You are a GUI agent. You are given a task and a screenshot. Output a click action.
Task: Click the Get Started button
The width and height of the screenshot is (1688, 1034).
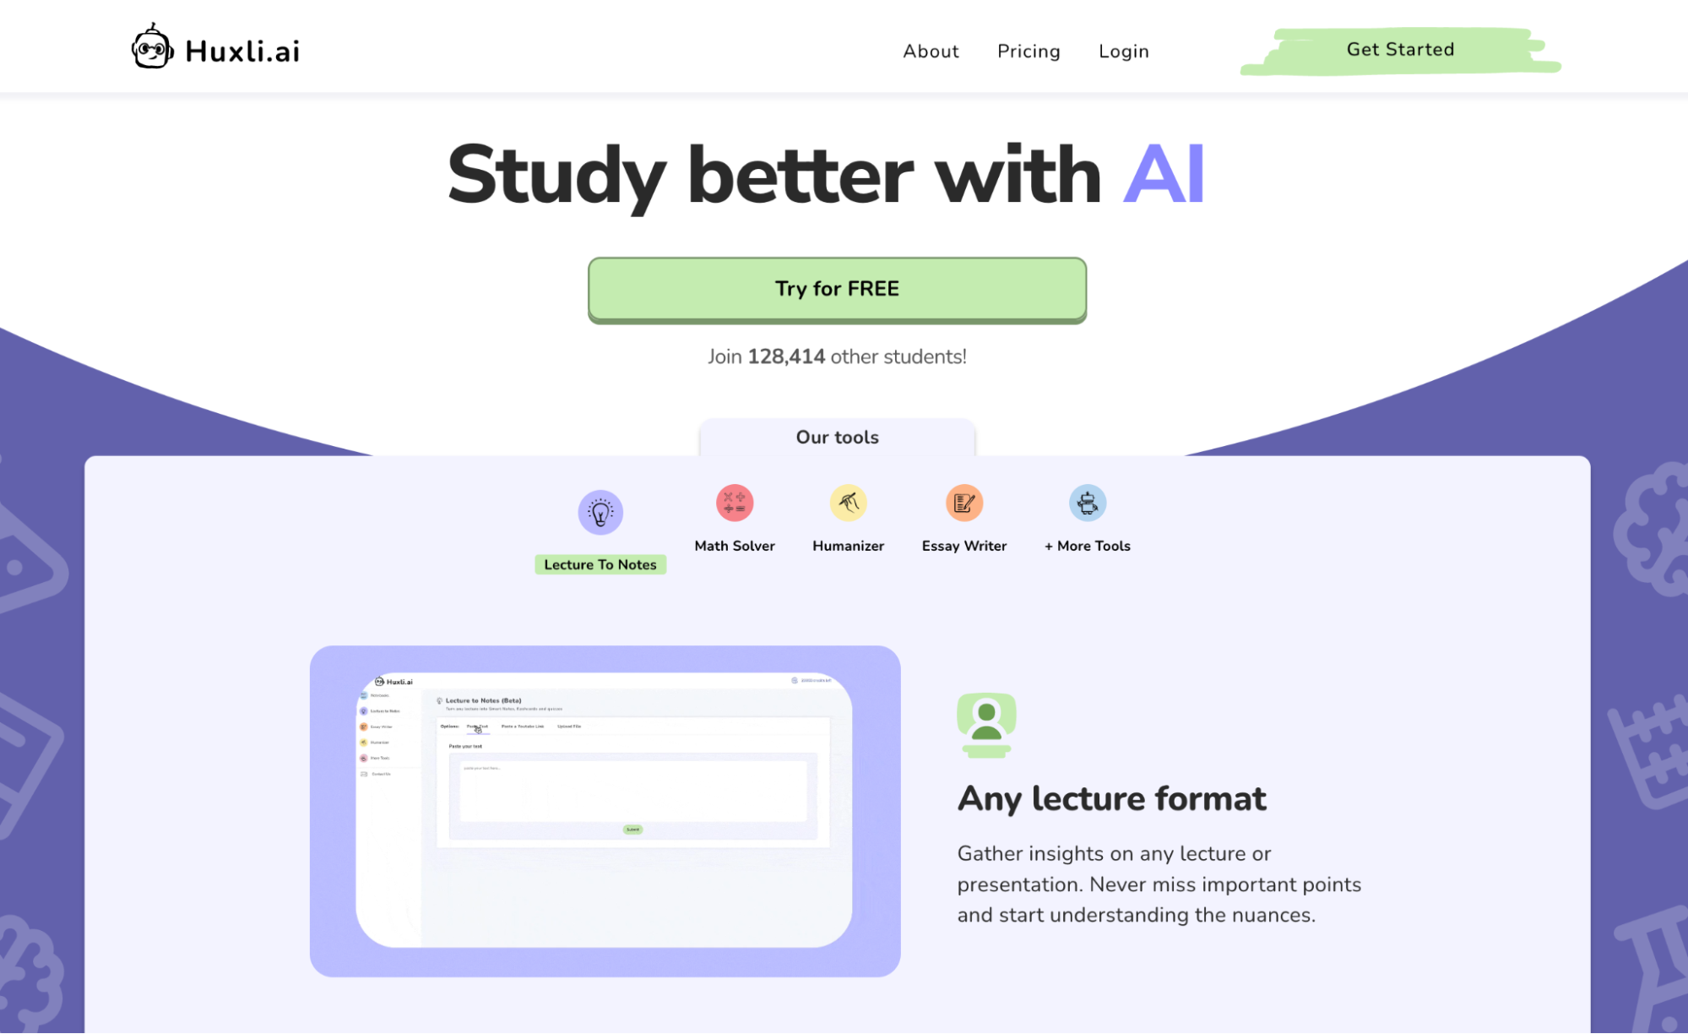tap(1400, 50)
